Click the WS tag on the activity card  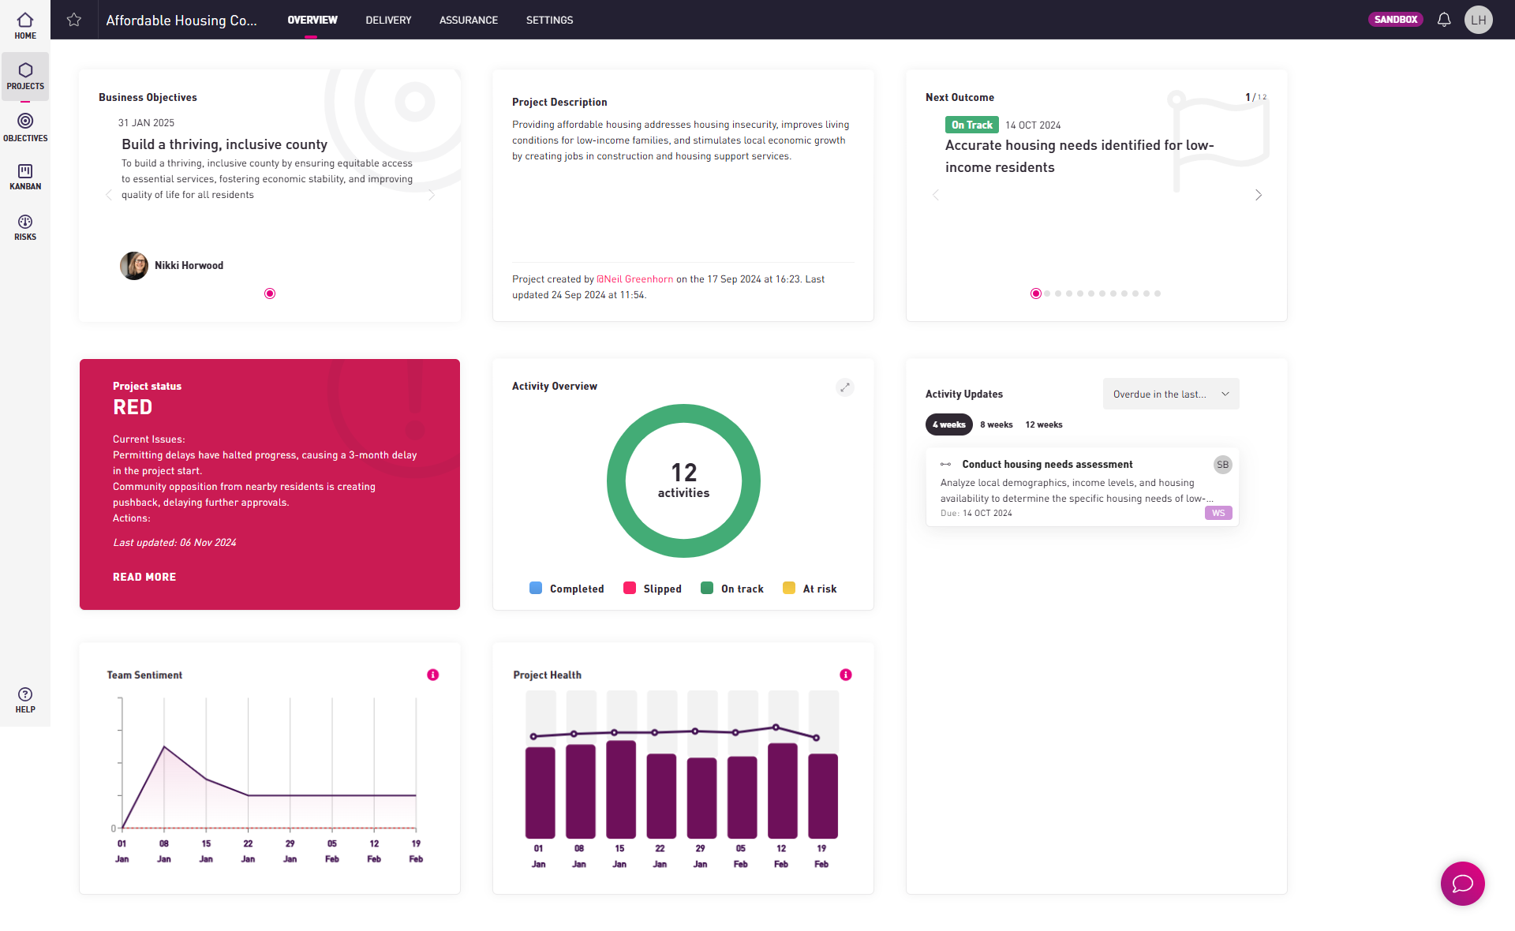click(1218, 513)
